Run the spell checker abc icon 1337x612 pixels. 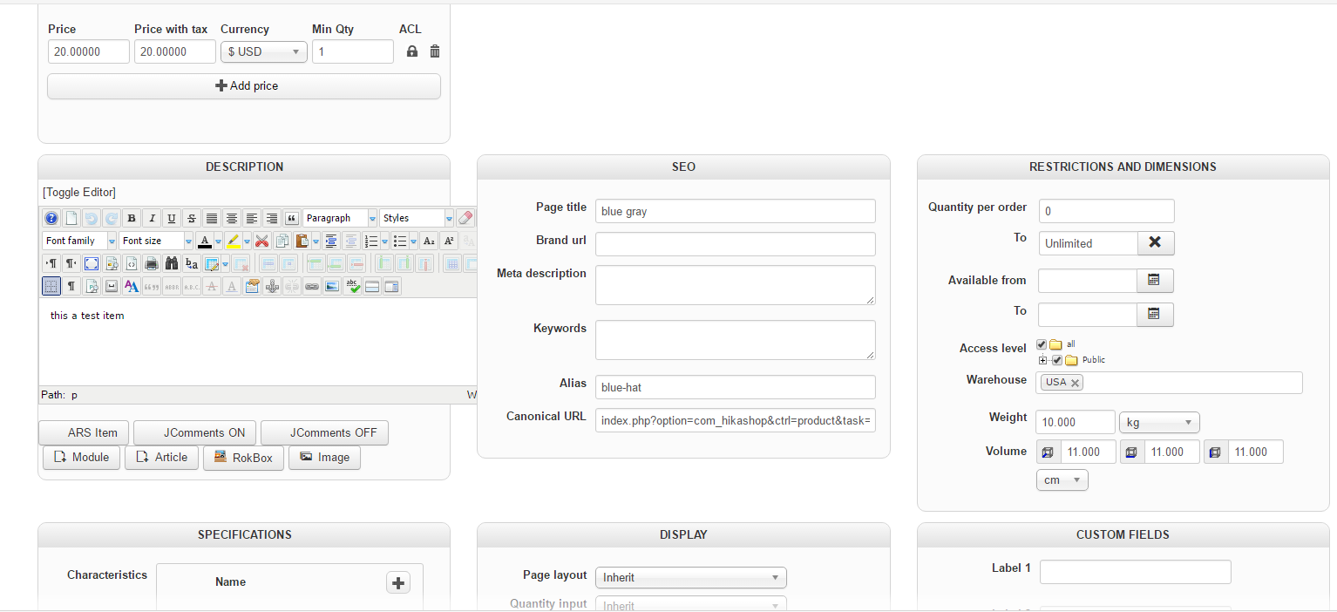352,286
